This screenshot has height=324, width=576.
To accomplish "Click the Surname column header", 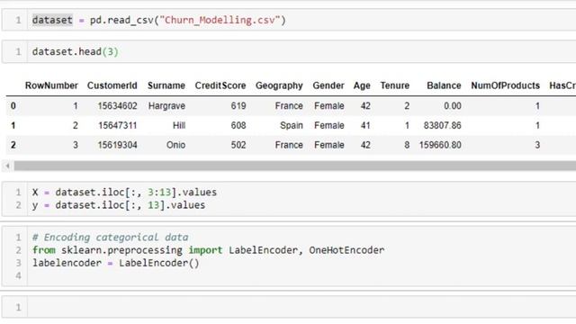I will coord(166,85).
